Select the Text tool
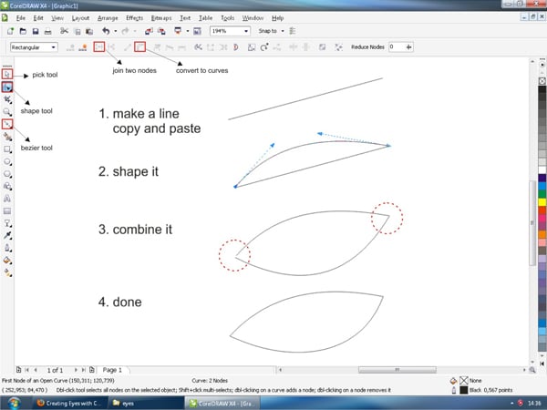Image resolution: width=547 pixels, height=410 pixels. [7, 198]
